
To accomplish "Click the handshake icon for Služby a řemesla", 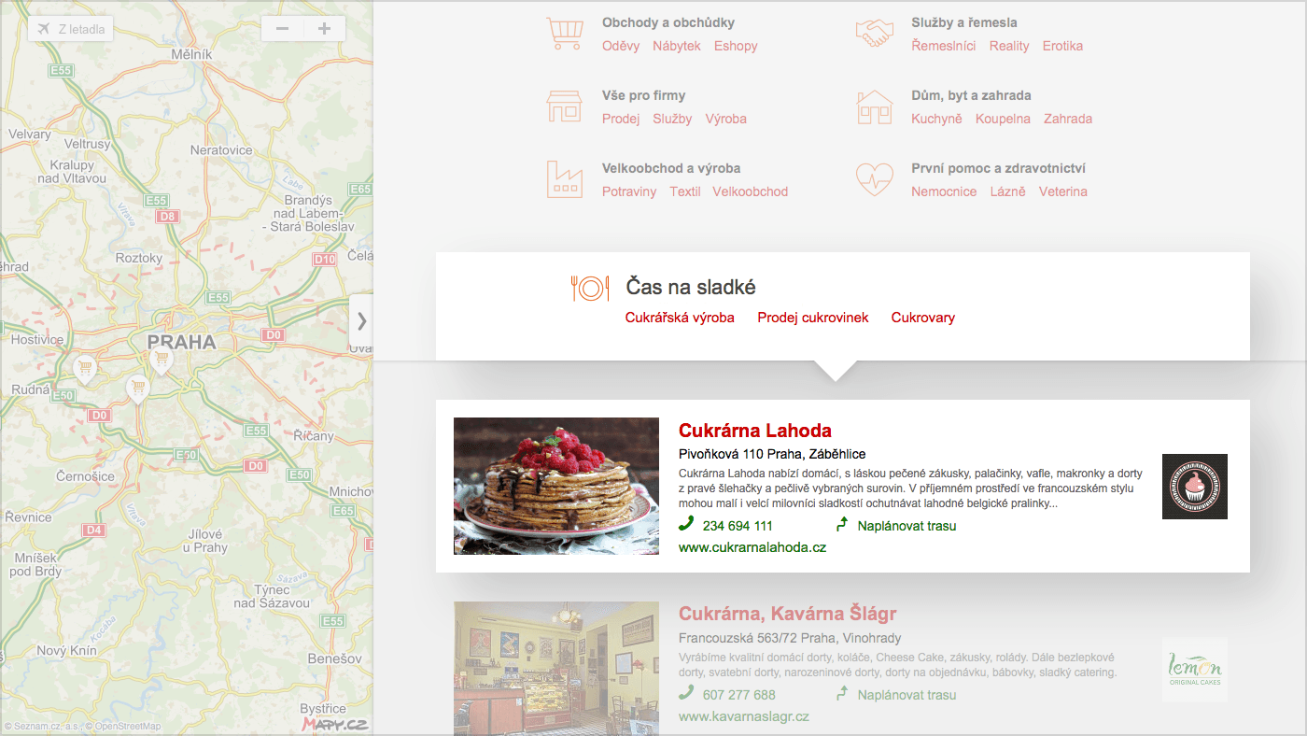I will [x=875, y=34].
